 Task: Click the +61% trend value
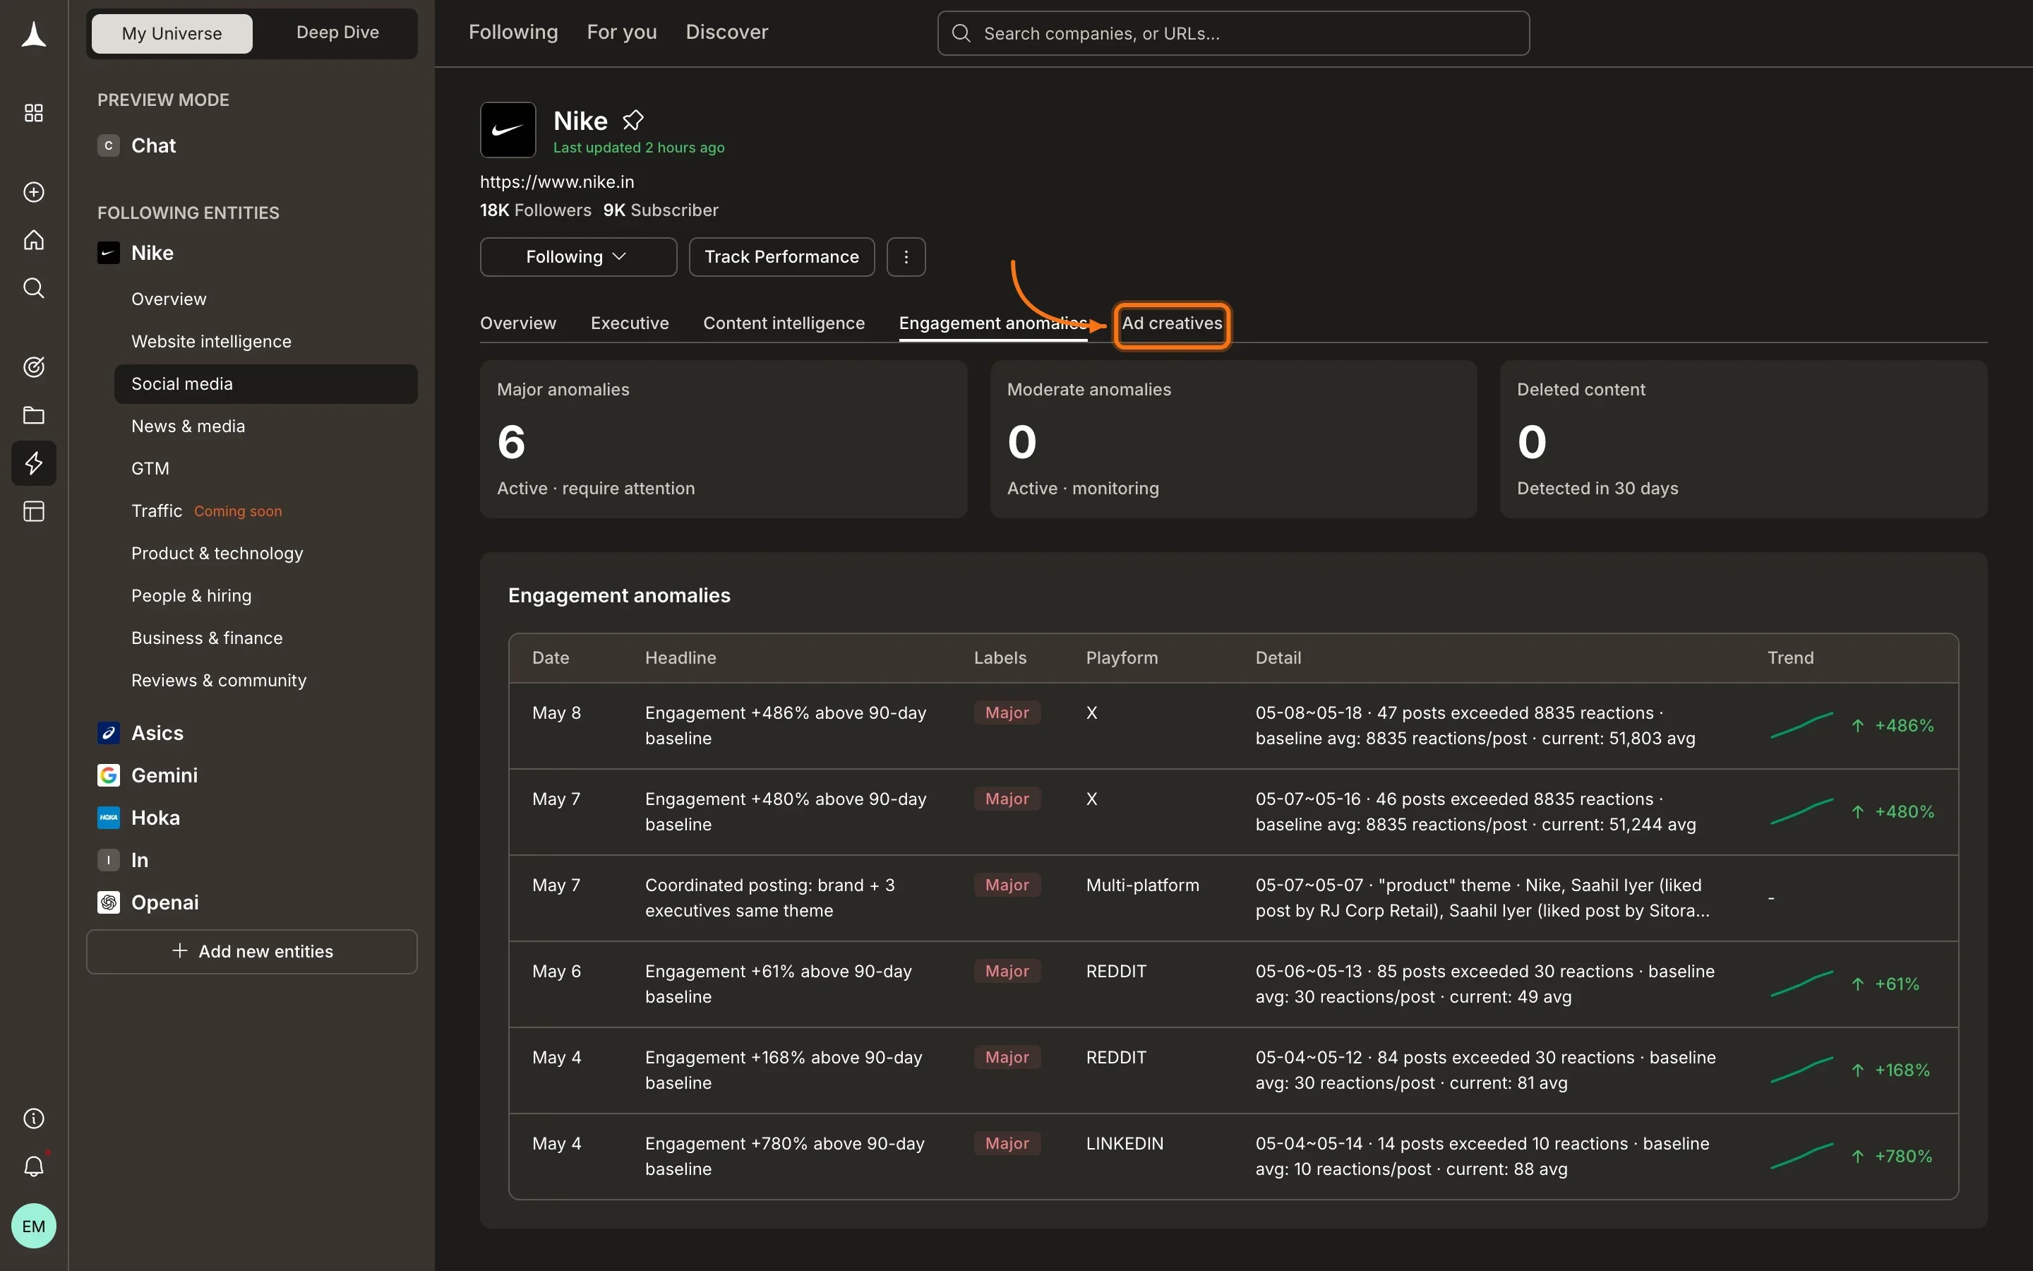1897,984
